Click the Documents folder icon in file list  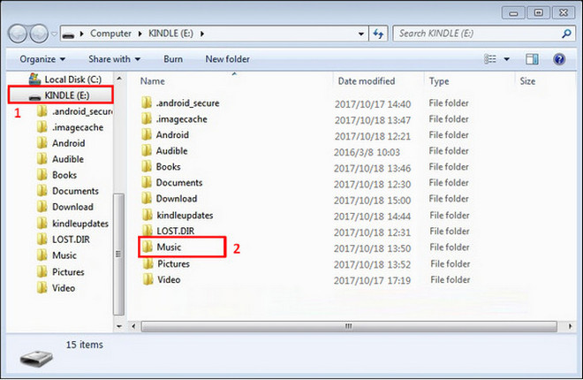147,183
